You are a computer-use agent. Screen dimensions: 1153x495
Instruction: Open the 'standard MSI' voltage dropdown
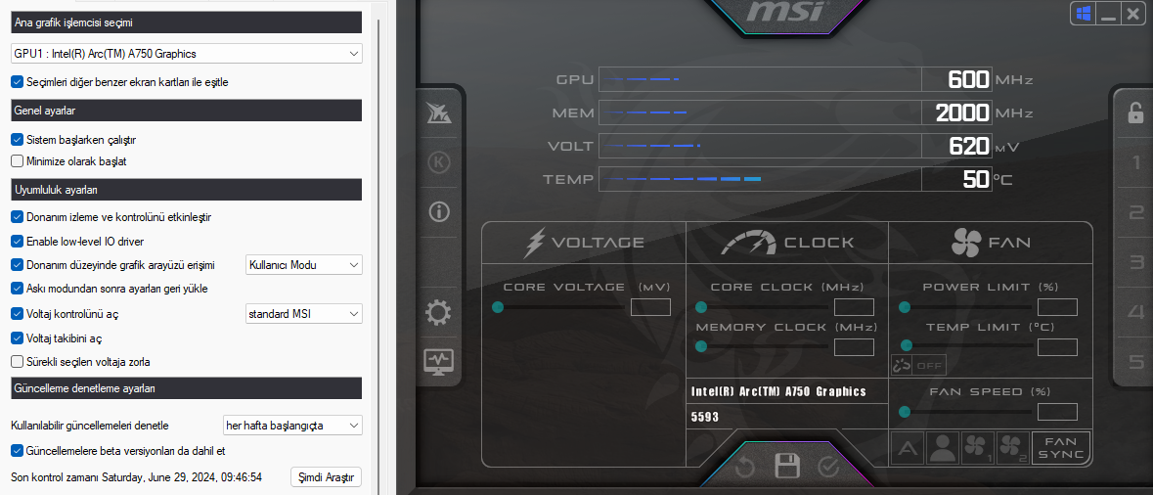304,313
